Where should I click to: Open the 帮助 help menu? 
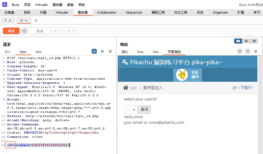82,5
